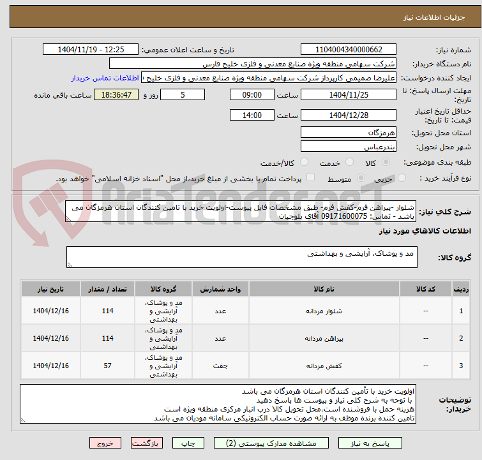Click date 1404/12/16 in شلوار مردانه row
Screen dimensions: 482x460
50,311
